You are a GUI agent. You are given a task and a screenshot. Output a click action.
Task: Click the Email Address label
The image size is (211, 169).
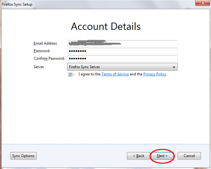point(45,43)
